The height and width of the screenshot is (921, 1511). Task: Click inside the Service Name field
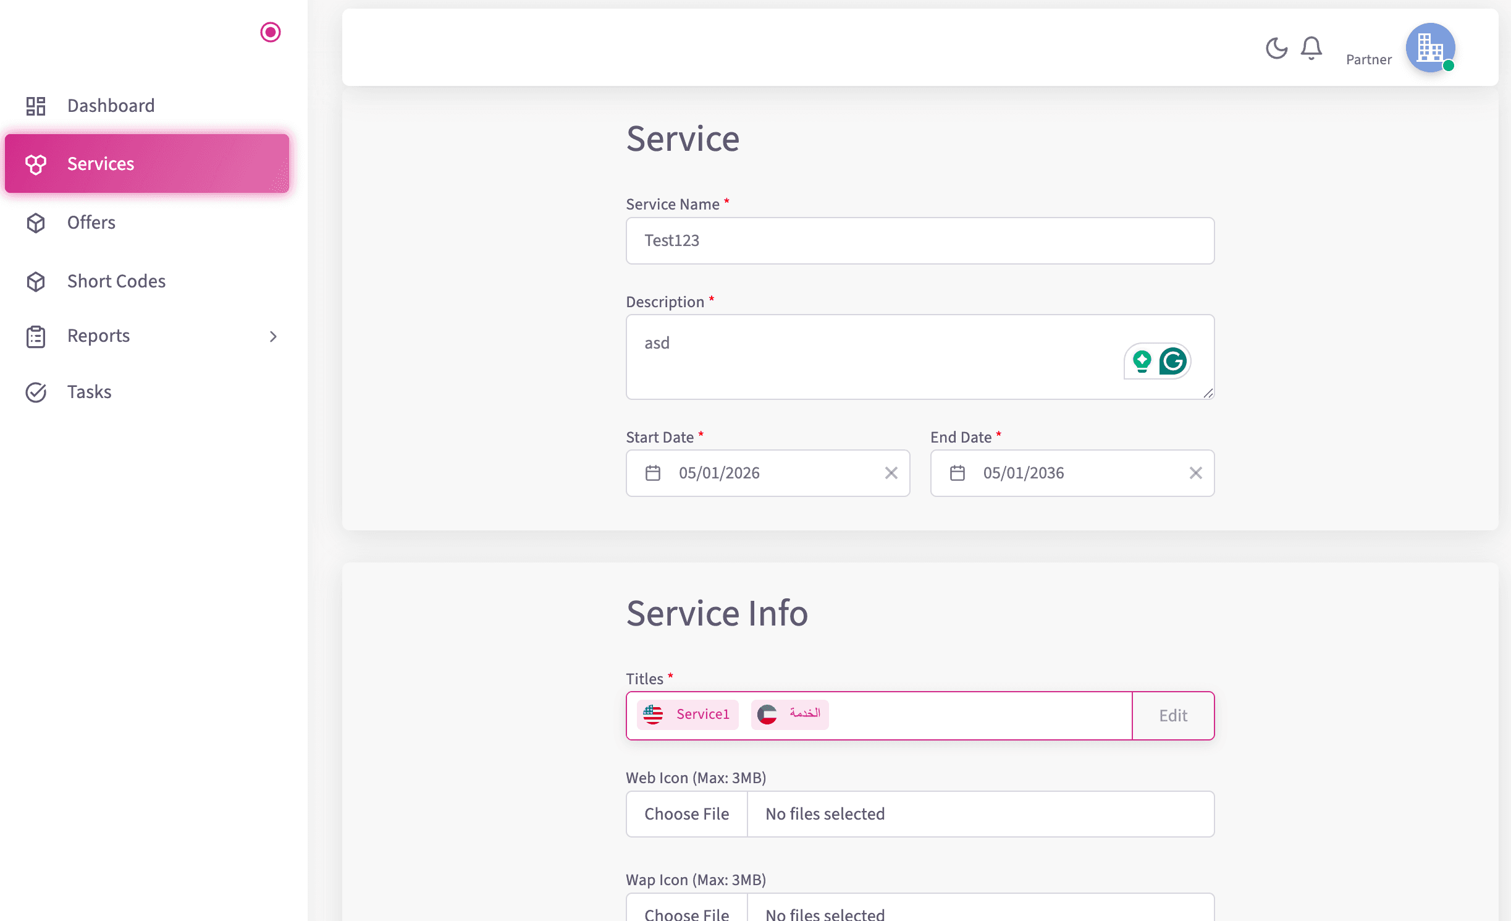pyautogui.click(x=919, y=240)
